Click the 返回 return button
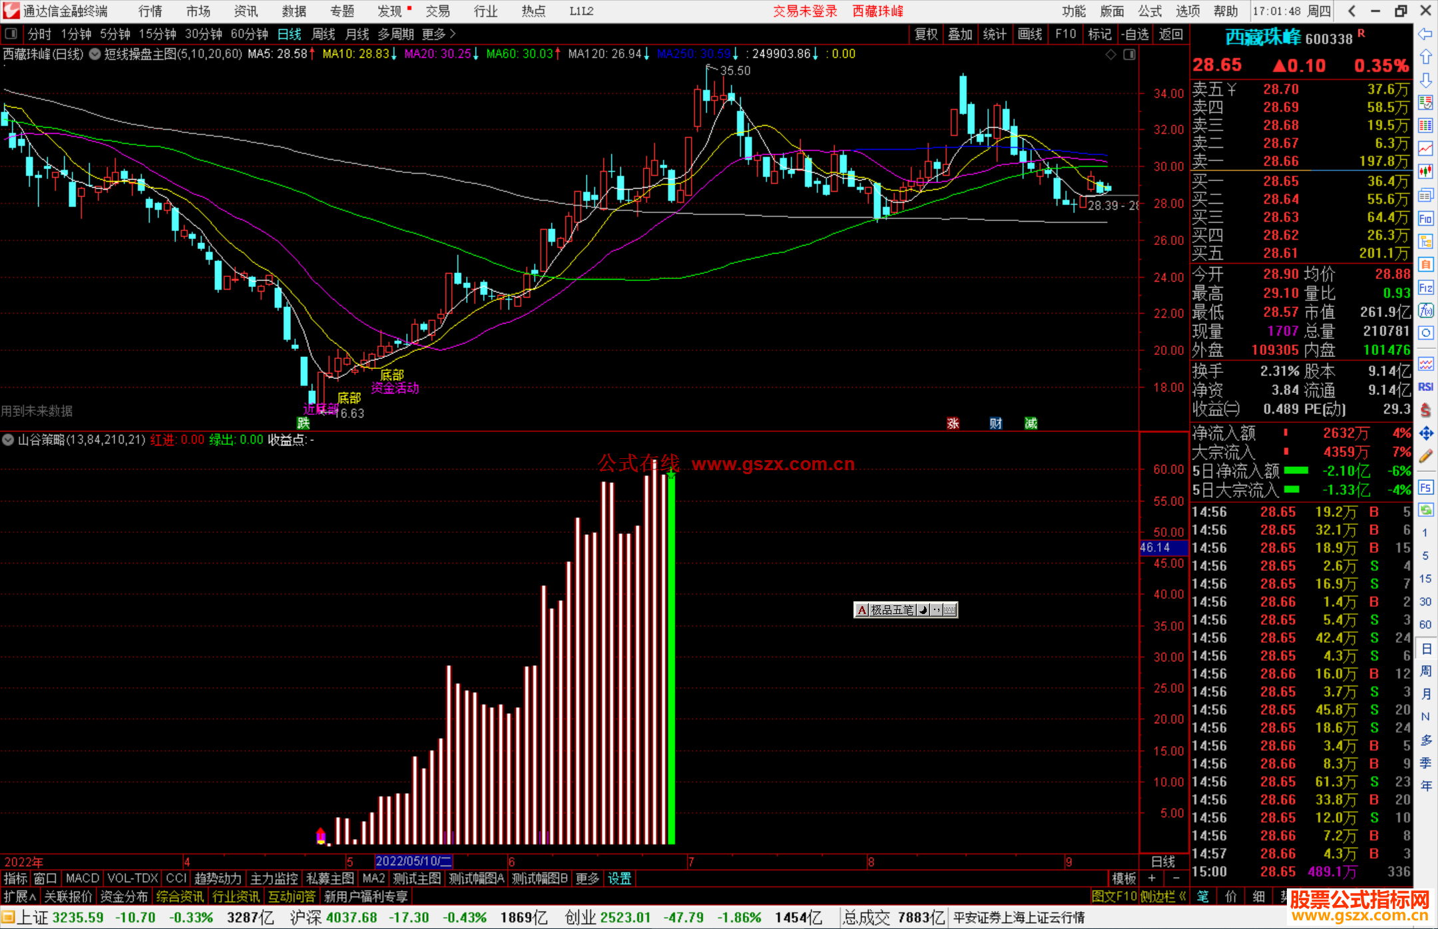 point(1171,34)
